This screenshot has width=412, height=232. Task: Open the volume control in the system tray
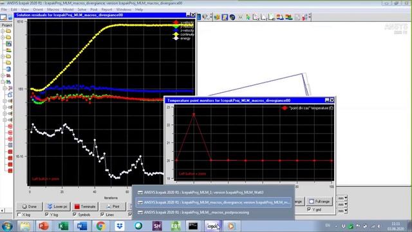point(379,226)
